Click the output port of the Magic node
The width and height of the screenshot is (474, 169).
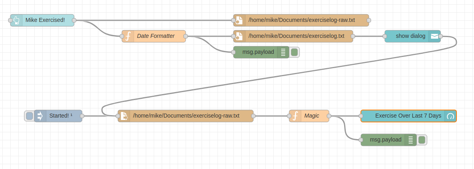[329, 116]
